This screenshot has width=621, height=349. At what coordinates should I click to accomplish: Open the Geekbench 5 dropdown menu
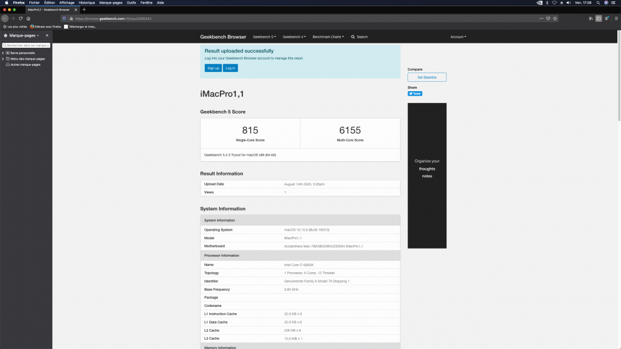pyautogui.click(x=264, y=37)
